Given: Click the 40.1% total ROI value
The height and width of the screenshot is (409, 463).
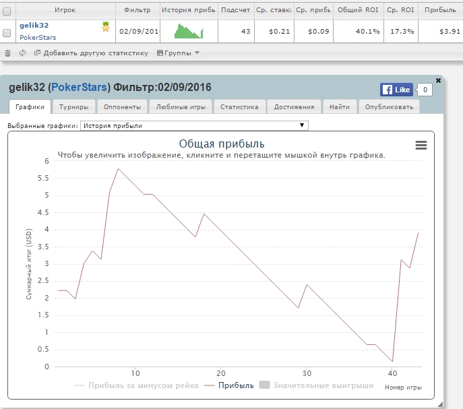Looking at the screenshot, I should click(367, 31).
